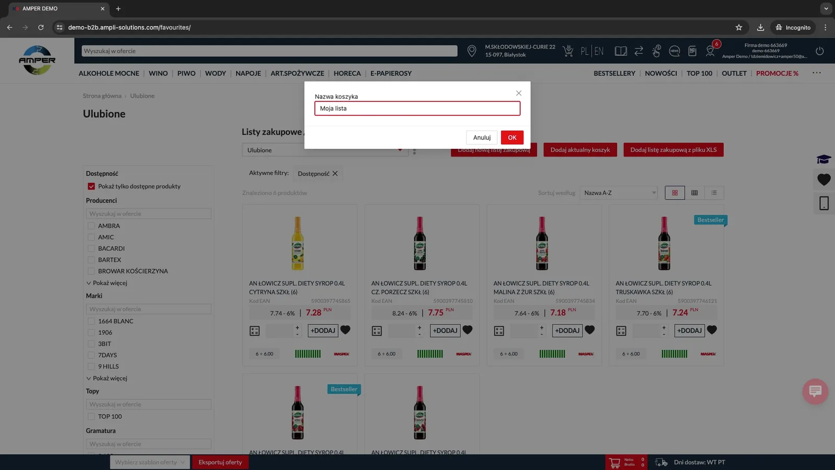Viewport: 835px width, 470px height.
Task: Expand Pokaż więcej under Marki
Action: point(106,378)
